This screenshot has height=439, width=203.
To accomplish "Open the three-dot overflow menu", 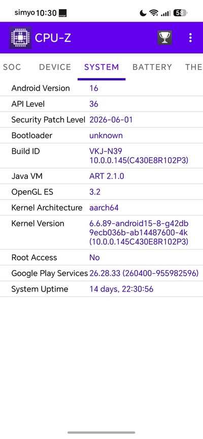I will coord(190,38).
